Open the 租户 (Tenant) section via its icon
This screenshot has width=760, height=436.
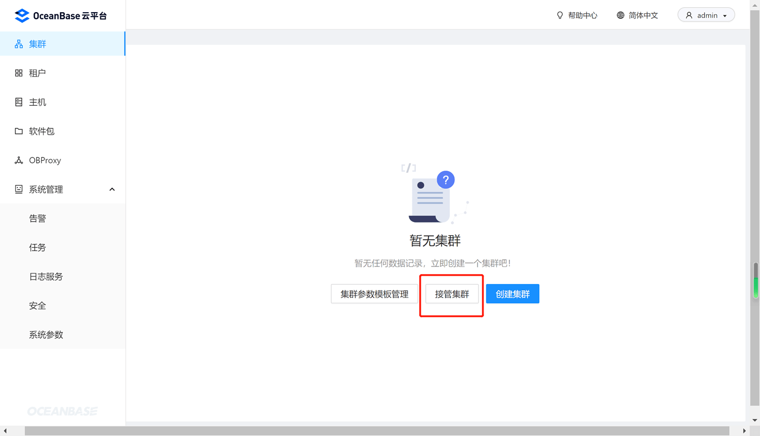18,72
